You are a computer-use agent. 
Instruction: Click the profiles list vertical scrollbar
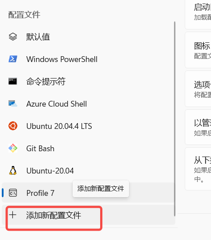174,119
